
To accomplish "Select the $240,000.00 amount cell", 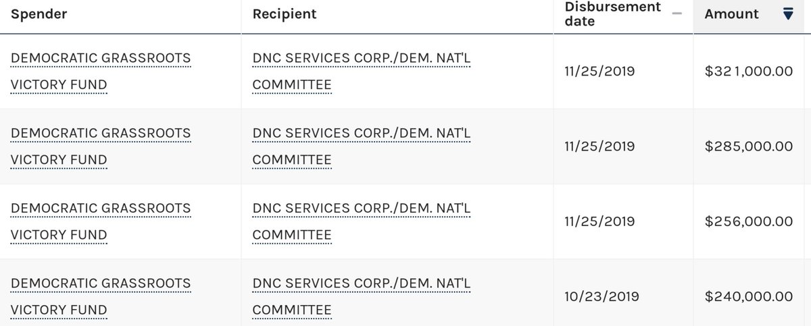I will pos(748,296).
